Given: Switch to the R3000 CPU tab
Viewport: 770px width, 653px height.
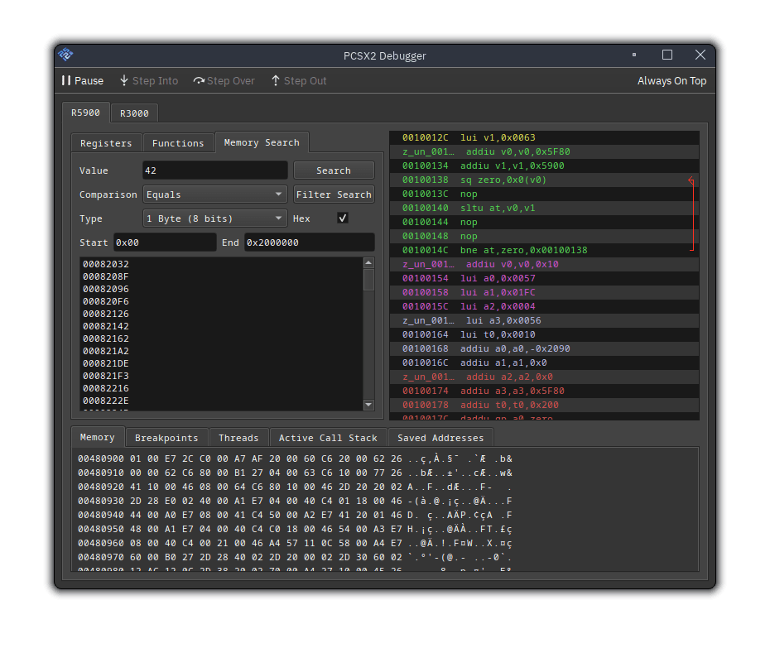Looking at the screenshot, I should (133, 113).
